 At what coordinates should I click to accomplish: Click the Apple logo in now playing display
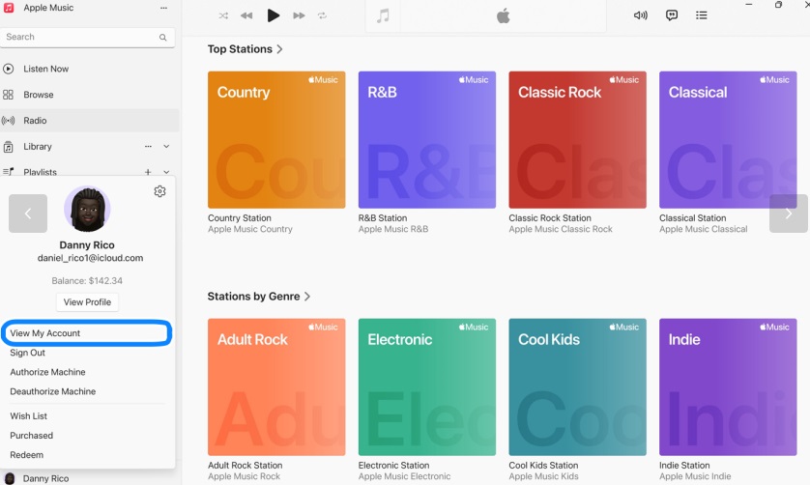[x=504, y=16]
